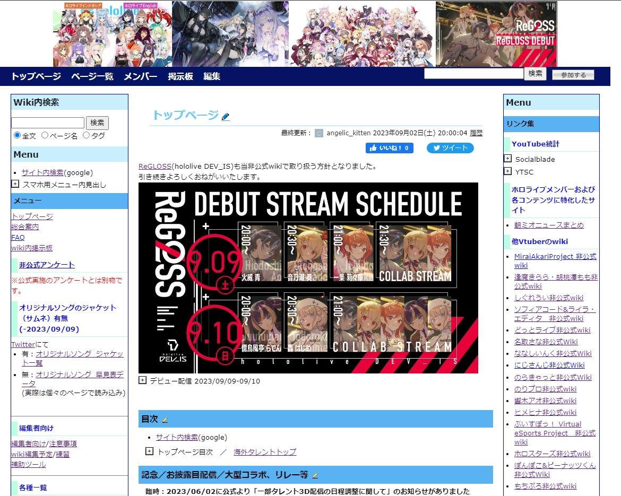Viewport: 621px width, 496px height.
Task: Click the edit pencil next to 記念／お披露目配信 heading
Action: (315, 475)
